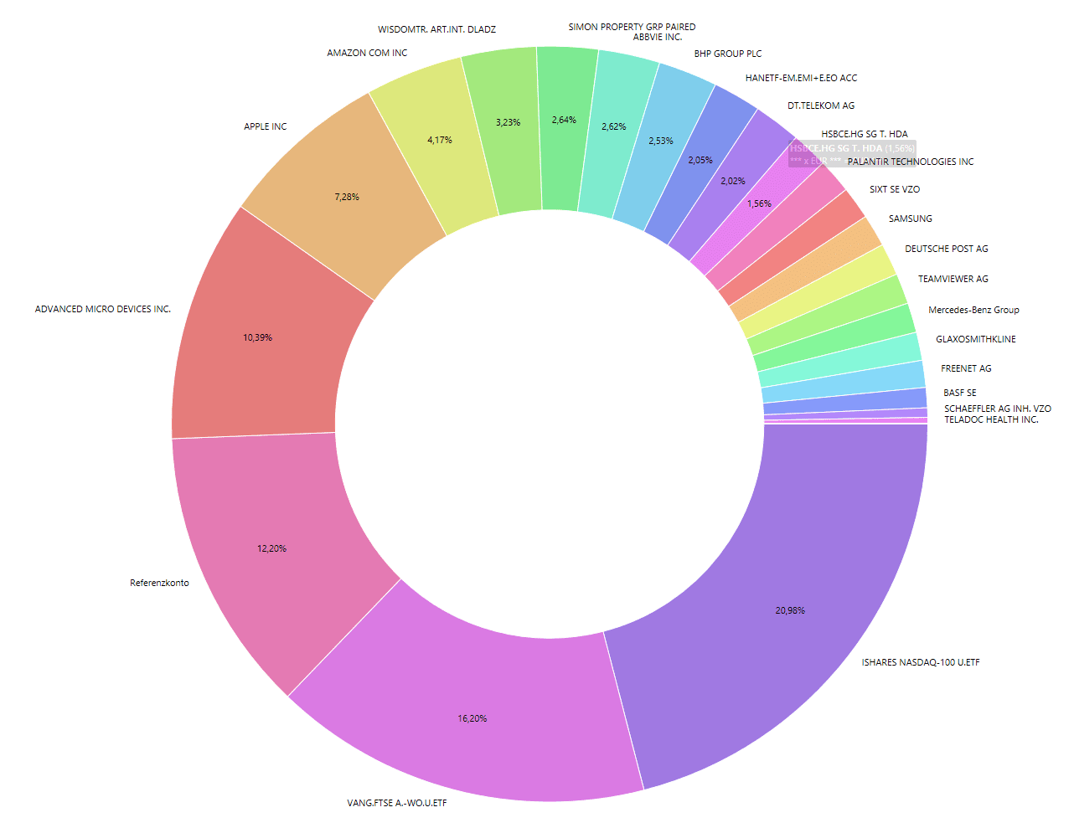
Task: Click the WISDOMTR. ART.INT. DLADZ label
Action: [436, 29]
